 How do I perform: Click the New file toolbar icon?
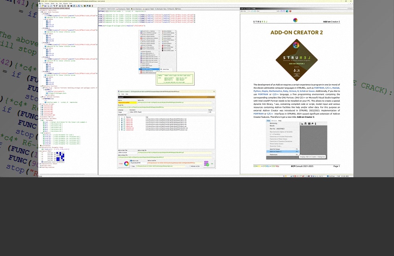40,6
